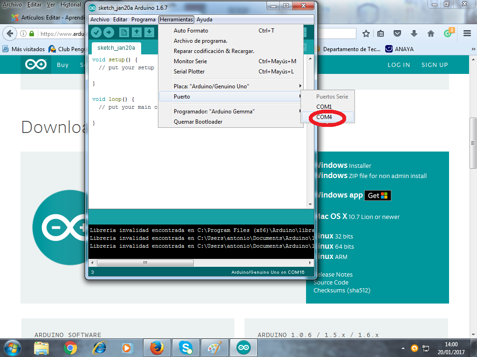Image resolution: width=477 pixels, height=357 pixels.
Task: Open the Herramientas menu
Action: coord(176,20)
